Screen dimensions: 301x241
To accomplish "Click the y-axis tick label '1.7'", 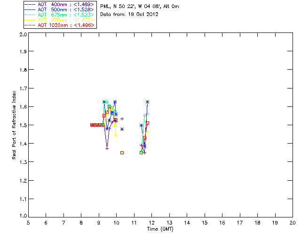I will pyautogui.click(x=23, y=88).
